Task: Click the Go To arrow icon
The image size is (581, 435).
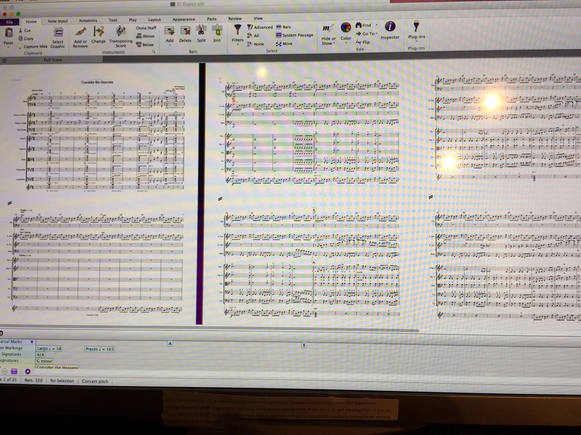Action: (358, 34)
